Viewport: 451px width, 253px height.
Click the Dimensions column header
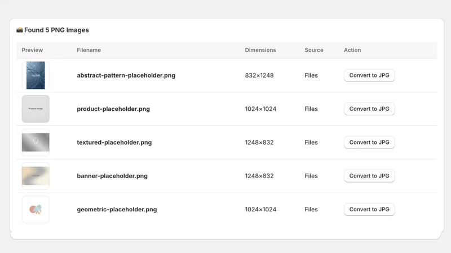point(260,50)
